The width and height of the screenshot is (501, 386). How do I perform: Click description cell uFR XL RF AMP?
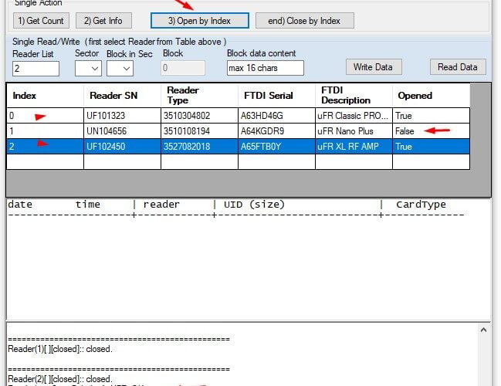tap(354, 147)
